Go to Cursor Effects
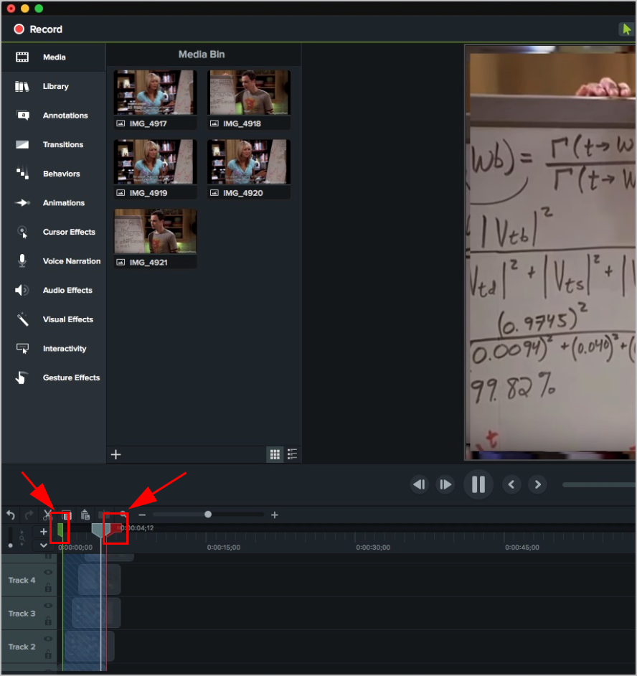 54,232
